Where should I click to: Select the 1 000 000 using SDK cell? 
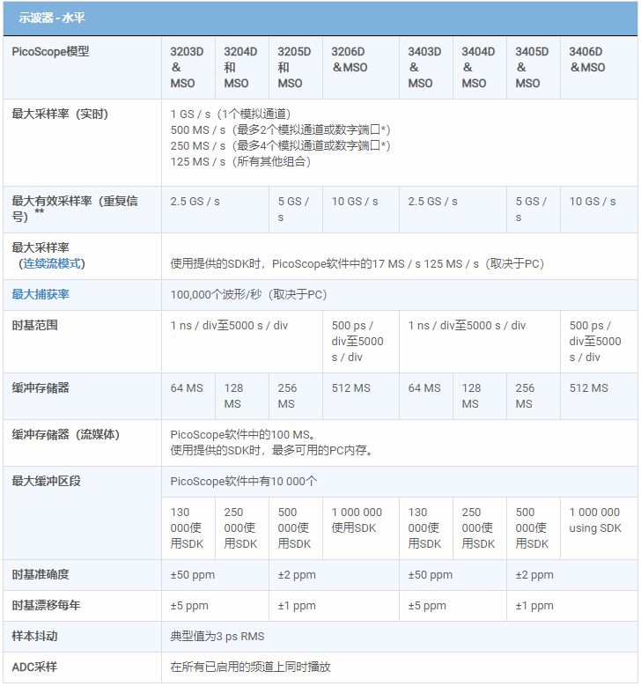coord(595,520)
